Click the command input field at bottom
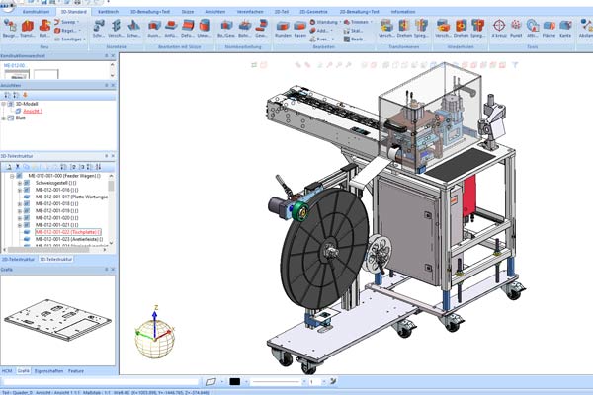This screenshot has width=593, height=395. click(x=100, y=382)
